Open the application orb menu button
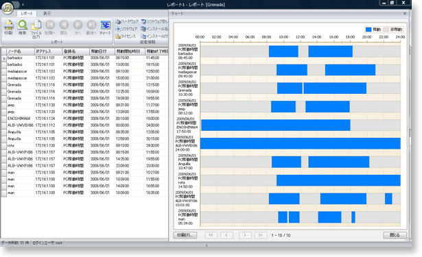Image resolution: width=422 pixels, height=257 pixels. click(8, 8)
